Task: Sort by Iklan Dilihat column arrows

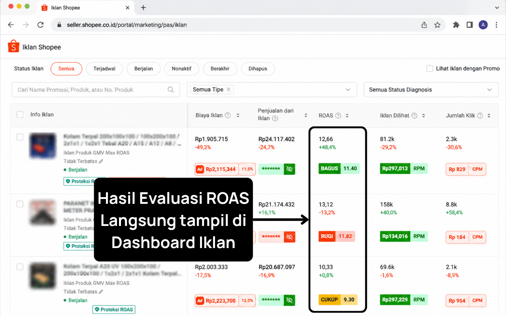Action: tap(423, 116)
